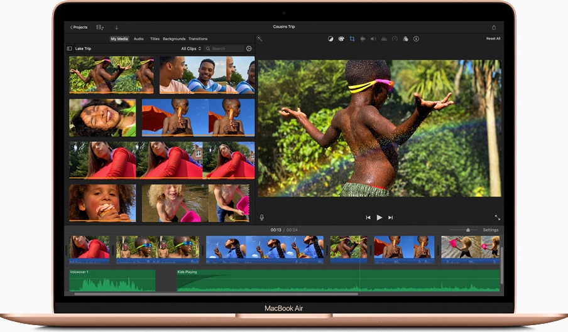Open the color correction palette tool

[x=341, y=39]
